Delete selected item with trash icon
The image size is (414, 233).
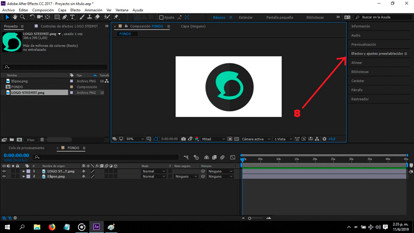pyautogui.click(x=42, y=139)
